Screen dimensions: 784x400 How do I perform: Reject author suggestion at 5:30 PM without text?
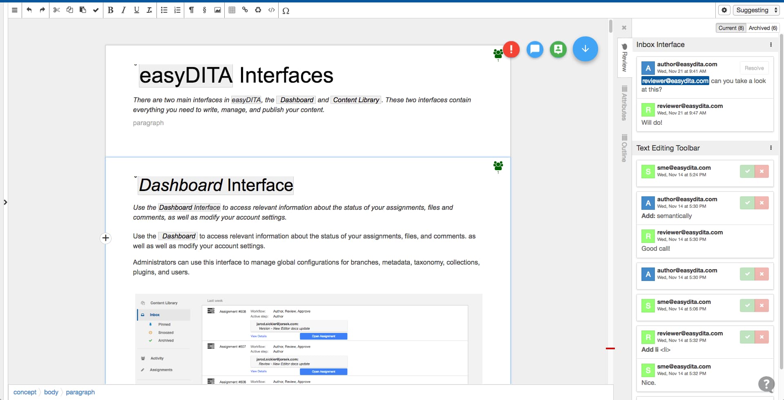pos(762,274)
